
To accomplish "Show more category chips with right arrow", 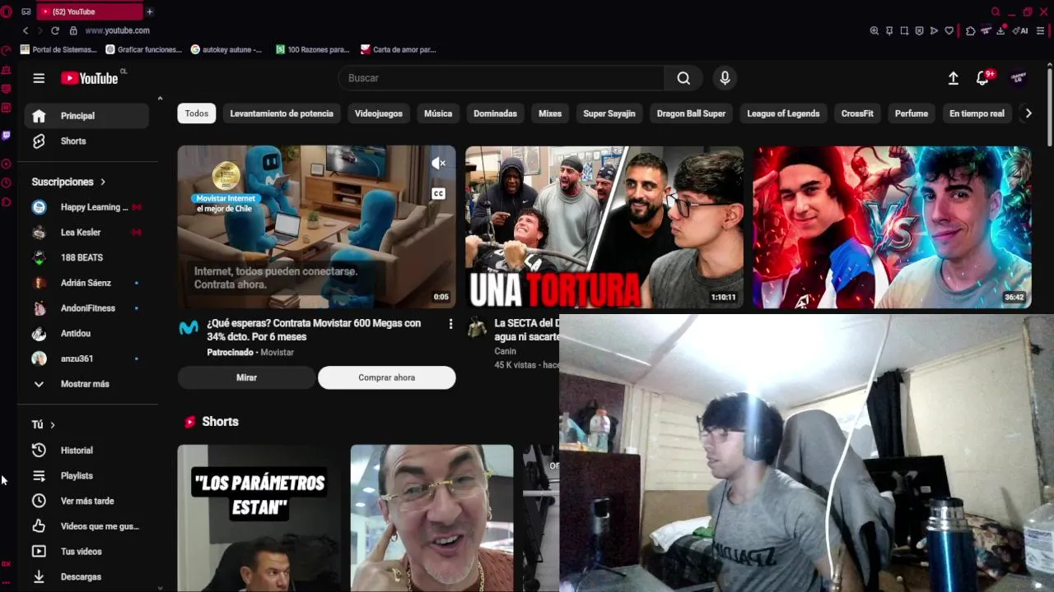I will (x=1028, y=113).
